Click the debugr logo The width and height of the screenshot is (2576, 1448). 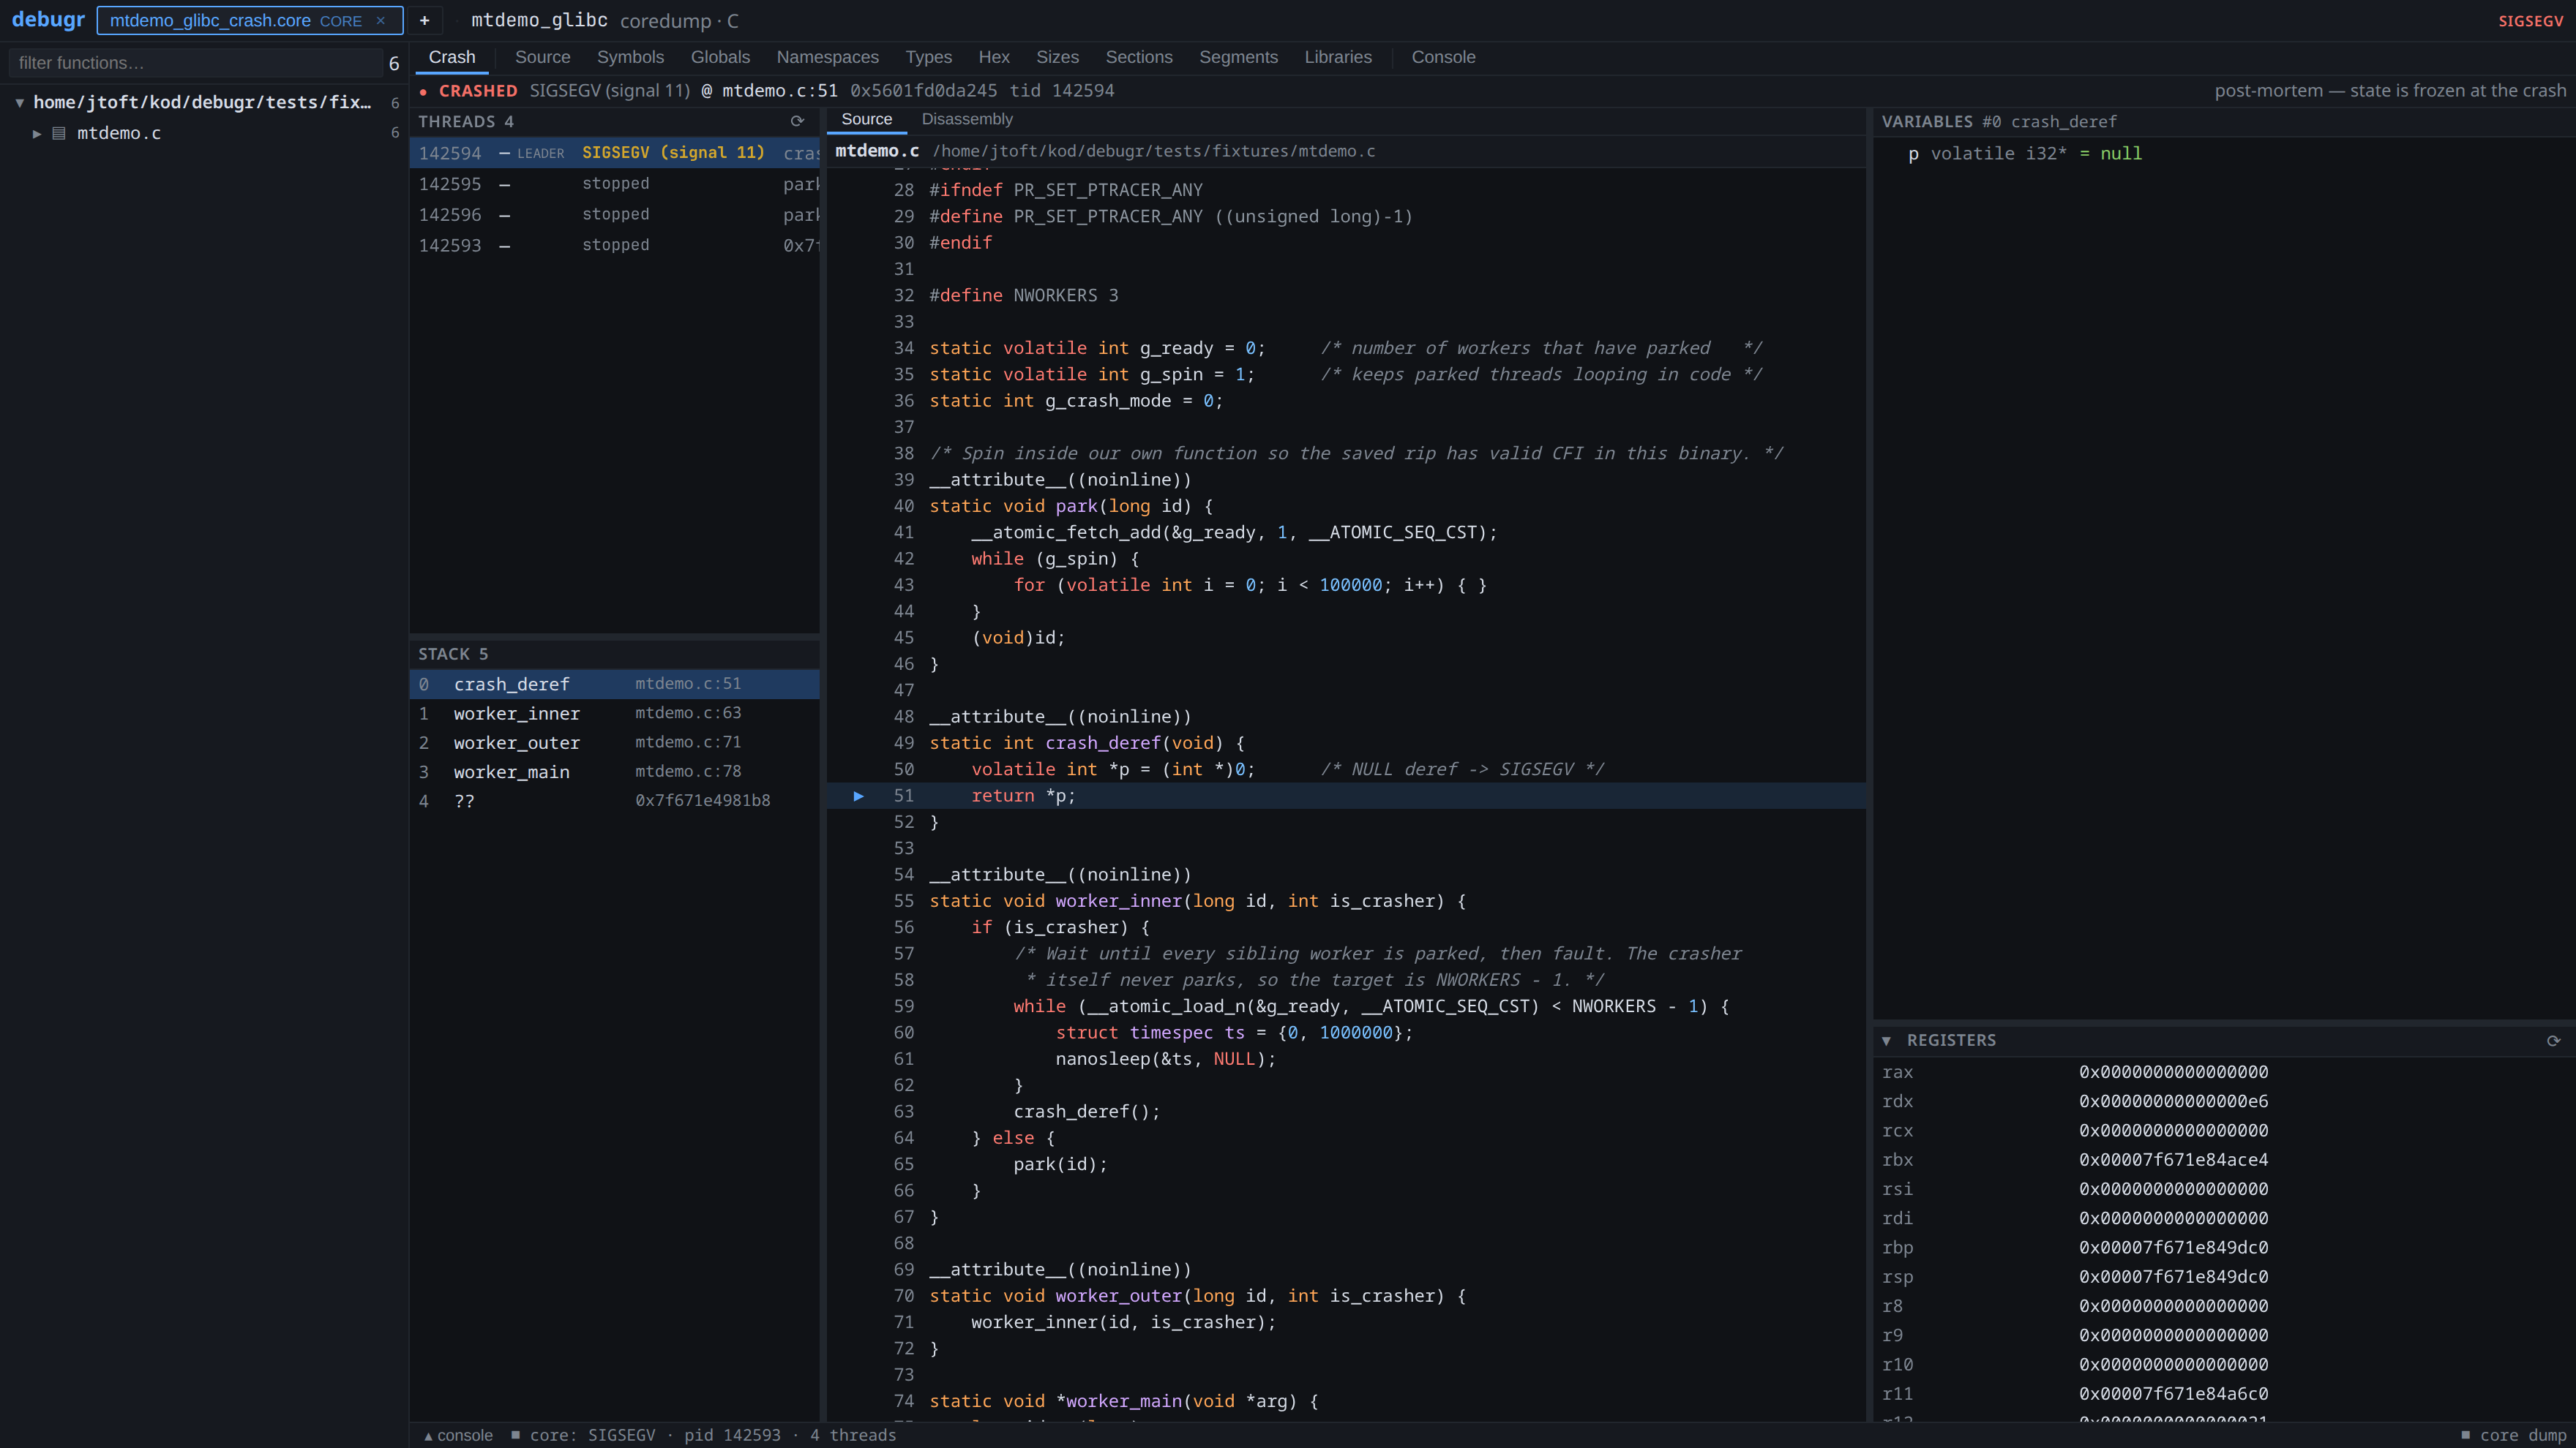[48, 20]
